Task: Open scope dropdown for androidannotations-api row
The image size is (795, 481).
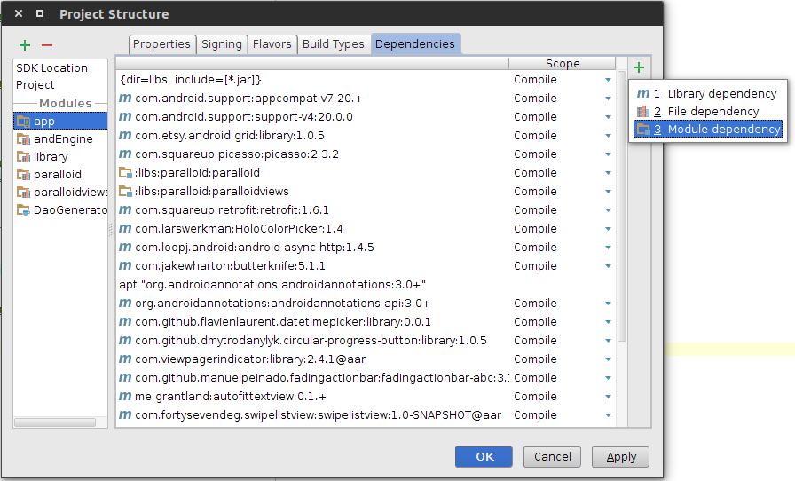Action: 608,304
